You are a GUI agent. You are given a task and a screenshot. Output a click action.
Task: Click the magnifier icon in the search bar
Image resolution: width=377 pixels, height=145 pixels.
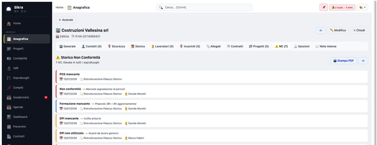coord(161,7)
